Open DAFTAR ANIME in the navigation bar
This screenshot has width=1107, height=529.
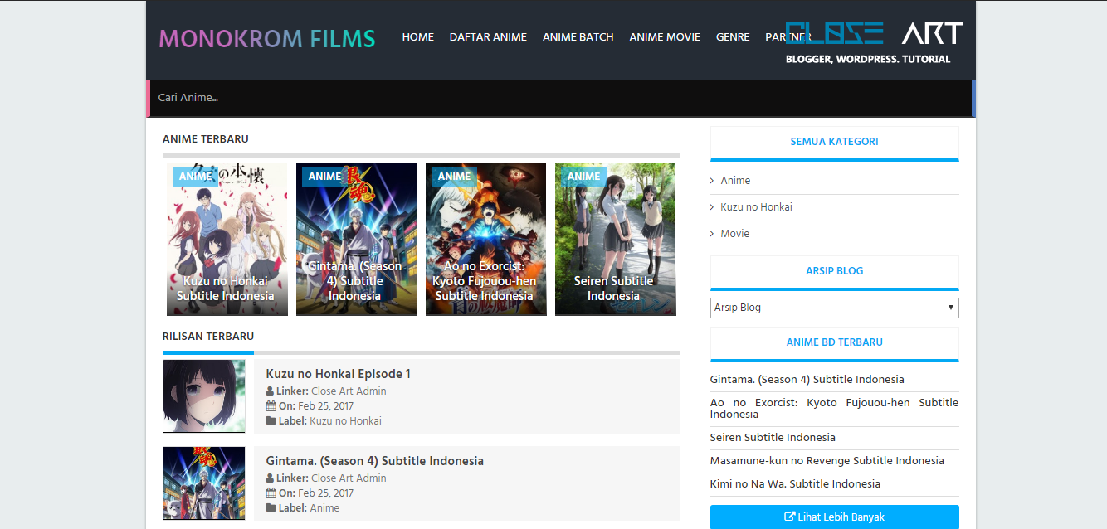[x=488, y=37]
